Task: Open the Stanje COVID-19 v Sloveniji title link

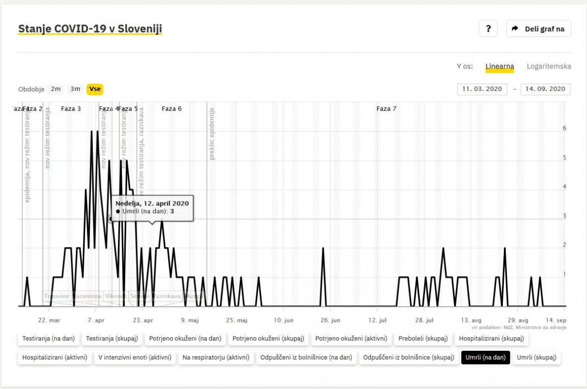Action: pos(90,29)
